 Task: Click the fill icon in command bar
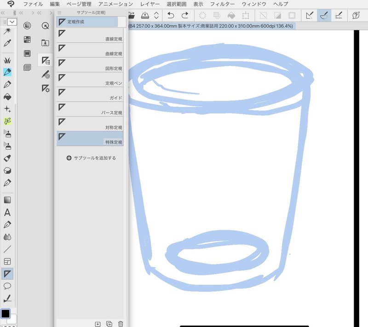coord(231,16)
